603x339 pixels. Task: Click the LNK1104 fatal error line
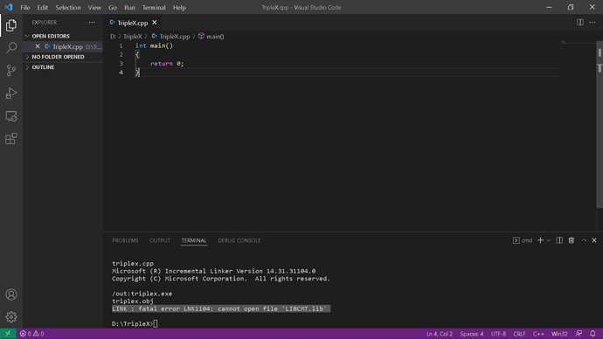coord(221,308)
